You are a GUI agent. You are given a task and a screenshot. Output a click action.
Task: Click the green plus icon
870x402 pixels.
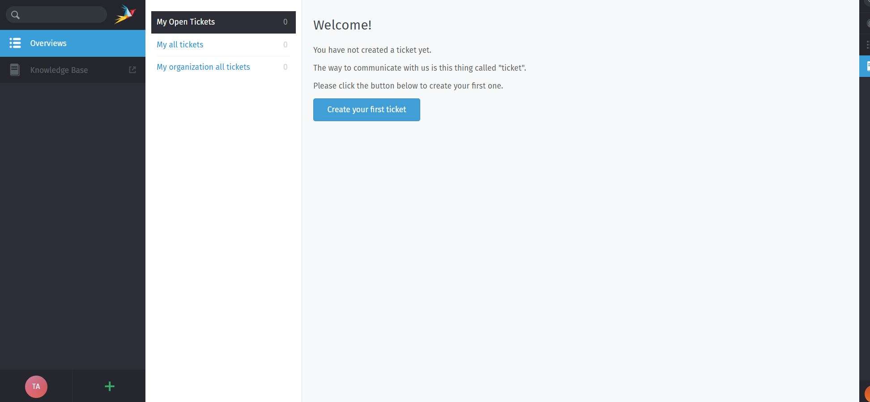click(x=110, y=386)
